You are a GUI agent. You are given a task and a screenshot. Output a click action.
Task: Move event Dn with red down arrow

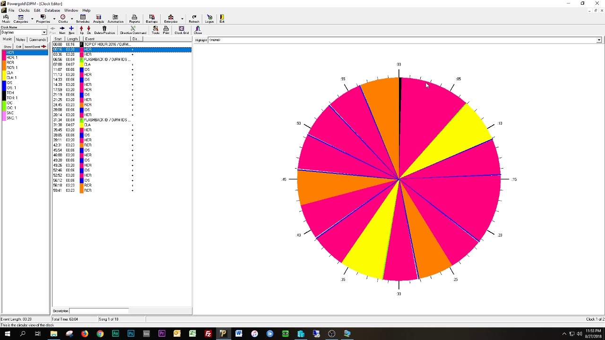click(x=88, y=30)
